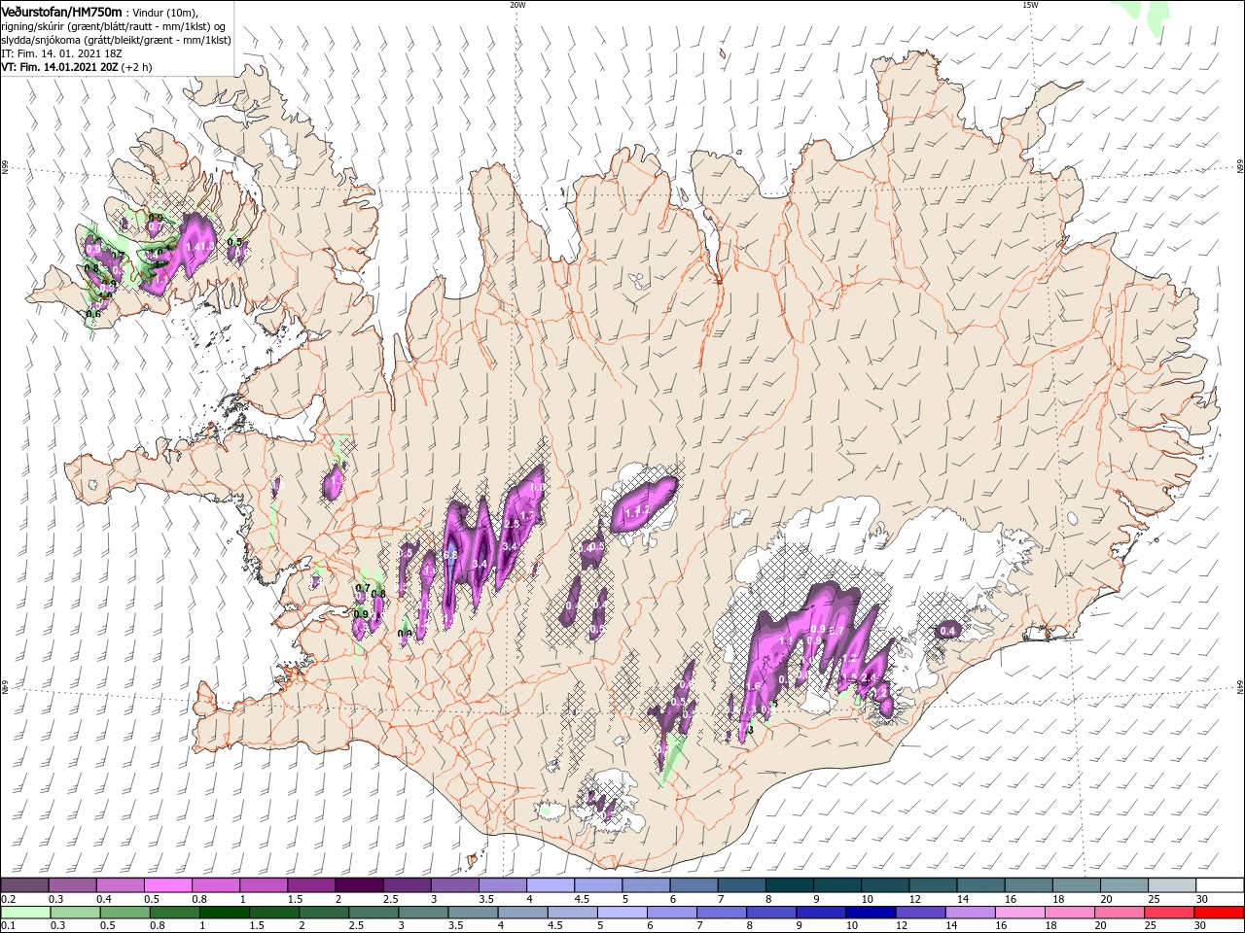
Task: Click the '20W' longitude label
Action: (x=517, y=5)
